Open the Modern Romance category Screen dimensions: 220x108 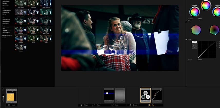[6, 19]
